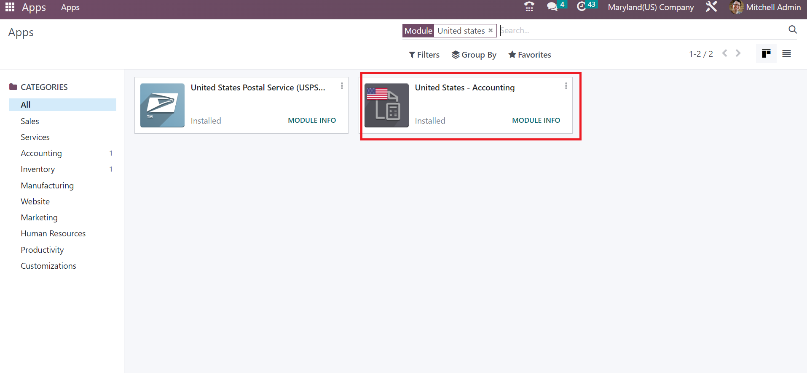Open the Favorites dropdown
Image resolution: width=807 pixels, height=373 pixels.
(530, 55)
